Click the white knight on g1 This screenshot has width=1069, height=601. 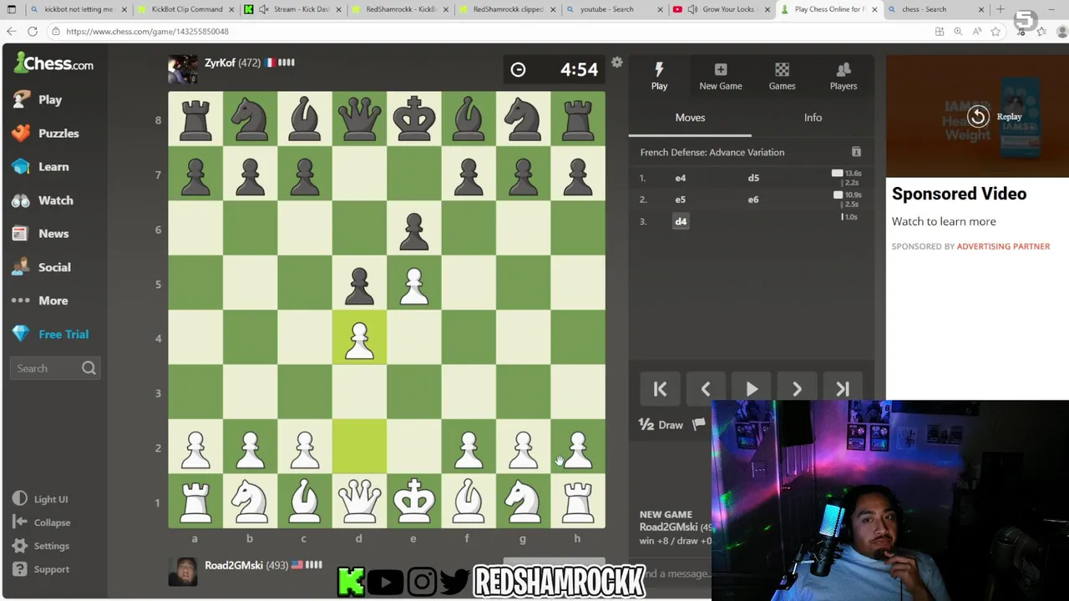(523, 502)
